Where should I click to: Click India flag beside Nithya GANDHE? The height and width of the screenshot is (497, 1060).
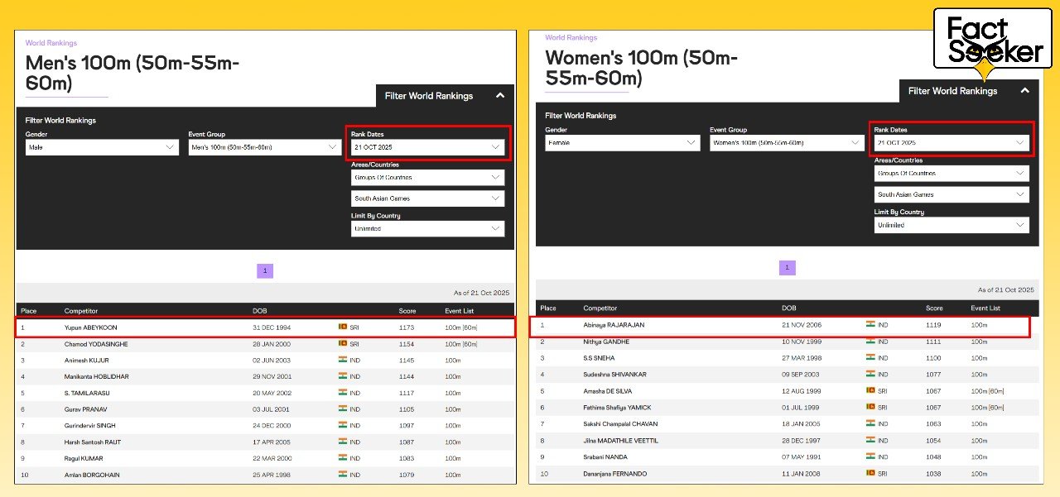(870, 342)
